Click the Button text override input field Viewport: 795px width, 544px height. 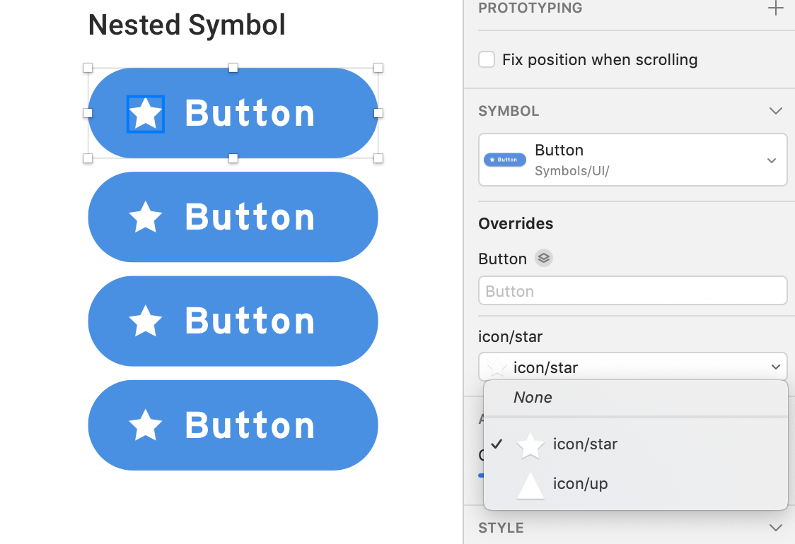(632, 290)
